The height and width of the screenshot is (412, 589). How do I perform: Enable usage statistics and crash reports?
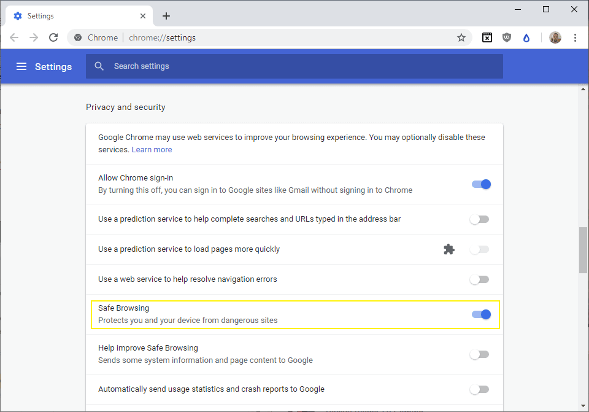click(479, 389)
